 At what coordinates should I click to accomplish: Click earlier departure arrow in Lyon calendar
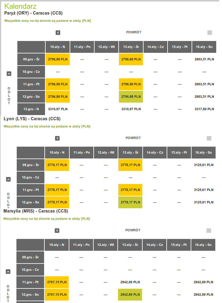pos(8,179)
